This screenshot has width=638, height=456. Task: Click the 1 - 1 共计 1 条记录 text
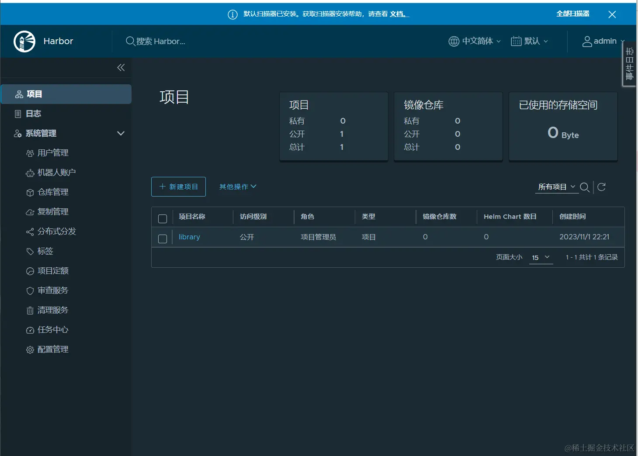[592, 257]
